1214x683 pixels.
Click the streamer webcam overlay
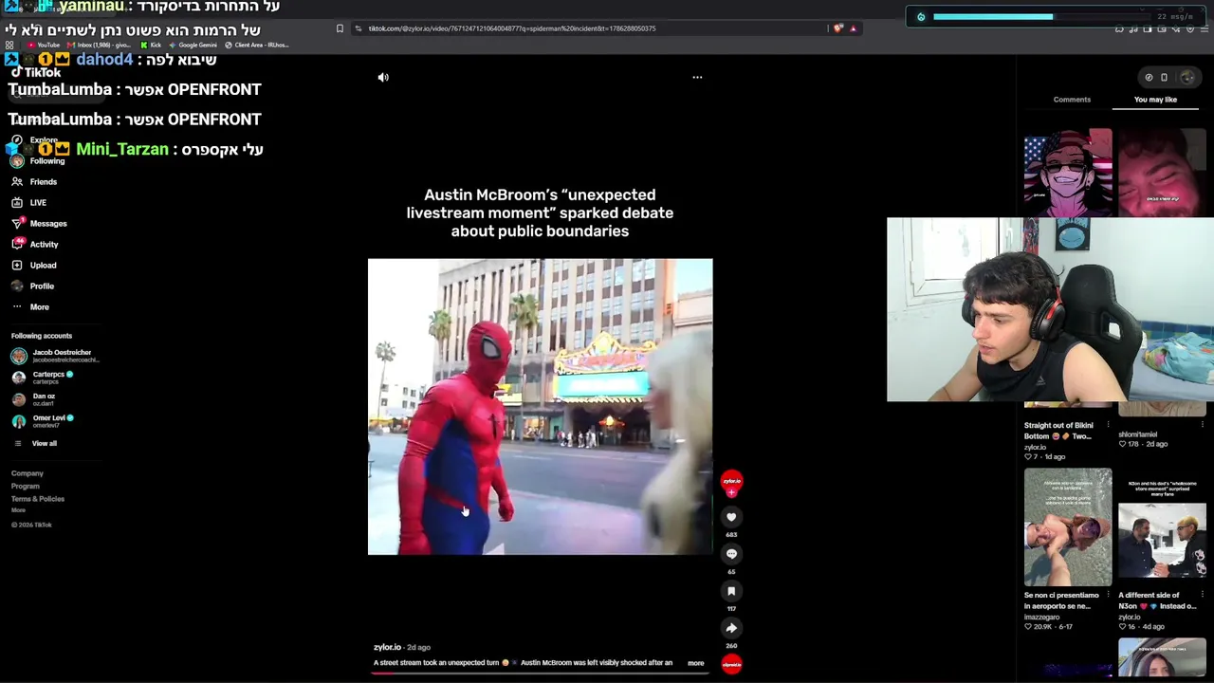1050,310
